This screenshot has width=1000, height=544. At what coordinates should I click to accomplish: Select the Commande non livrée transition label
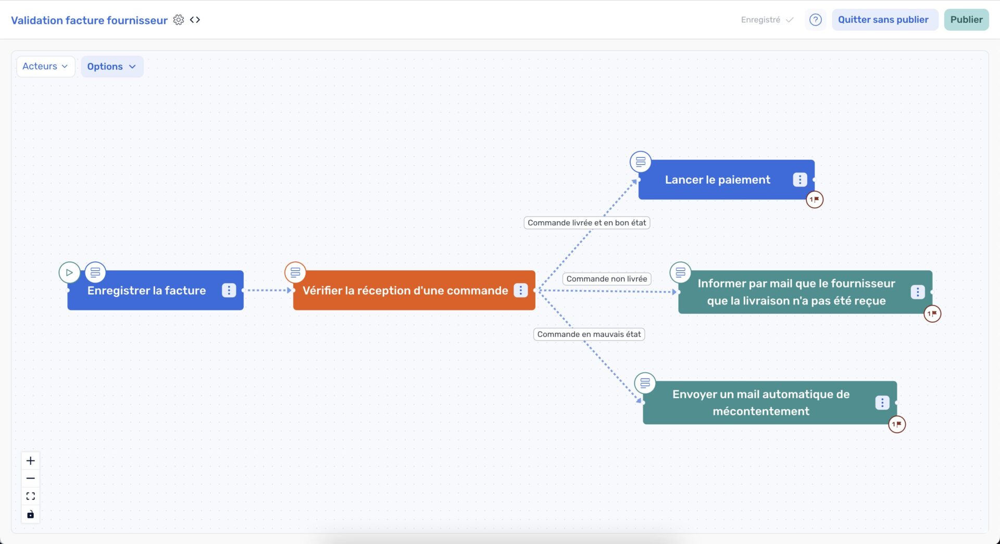coord(606,279)
